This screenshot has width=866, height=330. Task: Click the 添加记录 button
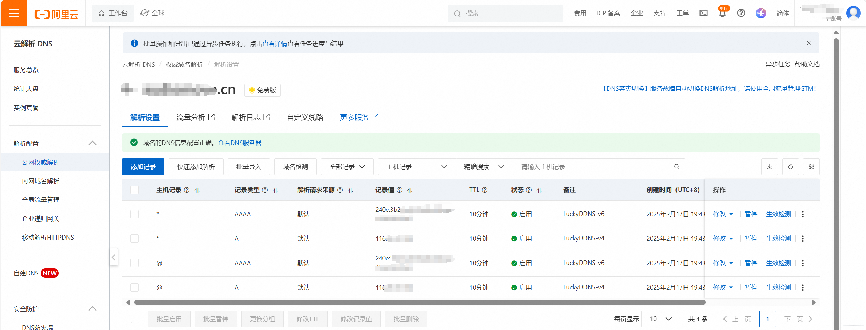click(143, 167)
